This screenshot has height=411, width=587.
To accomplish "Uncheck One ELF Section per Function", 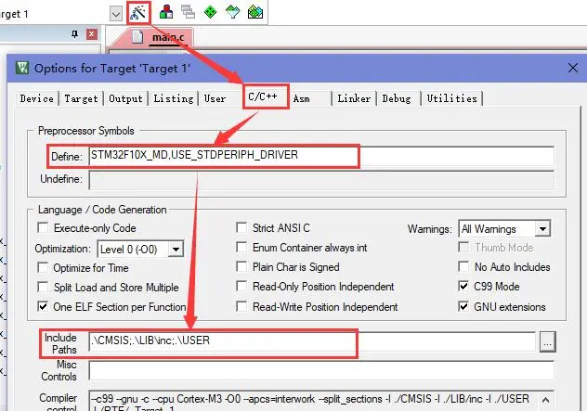I will click(43, 307).
